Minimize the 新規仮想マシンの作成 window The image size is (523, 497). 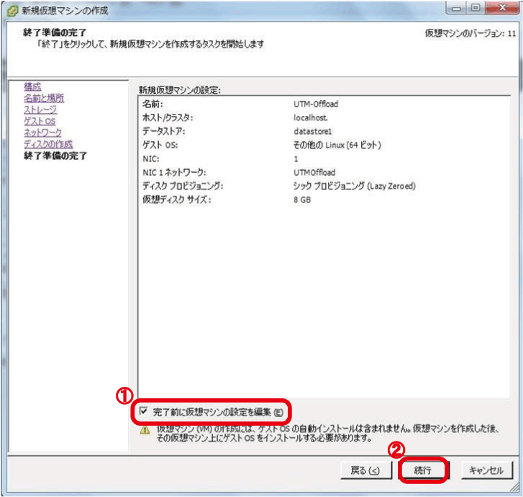(457, 8)
